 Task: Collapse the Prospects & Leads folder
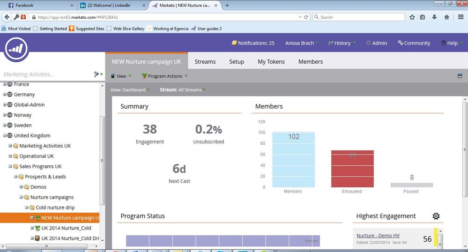click(x=15, y=177)
